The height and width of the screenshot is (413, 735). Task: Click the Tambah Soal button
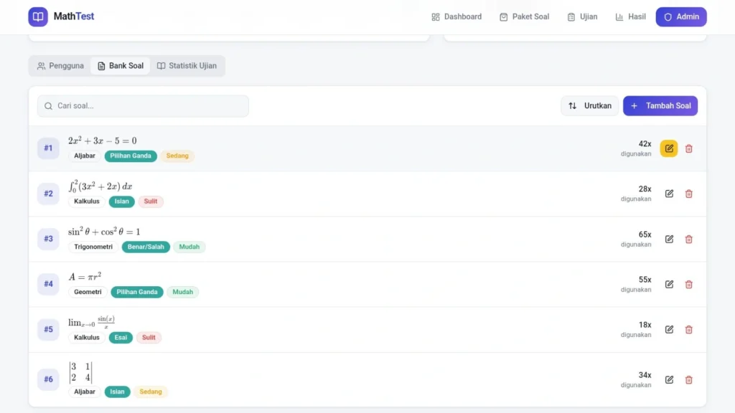click(x=660, y=106)
